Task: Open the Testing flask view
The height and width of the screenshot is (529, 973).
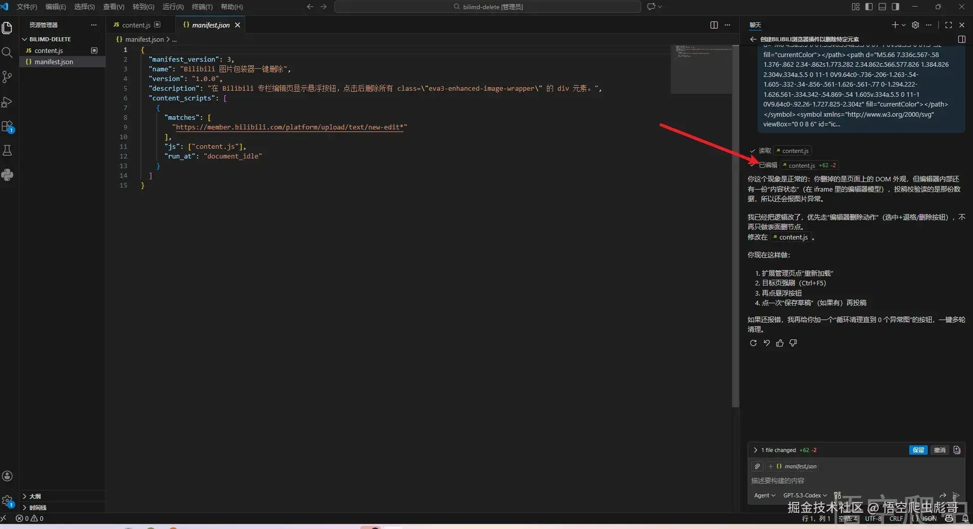Action: [7, 150]
